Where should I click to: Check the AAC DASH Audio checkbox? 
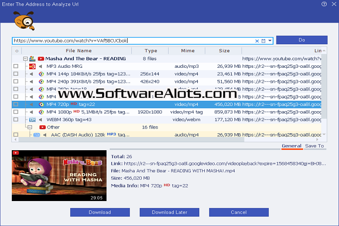(x=16, y=135)
